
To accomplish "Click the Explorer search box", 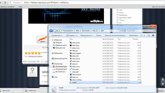I will click(141, 31).
